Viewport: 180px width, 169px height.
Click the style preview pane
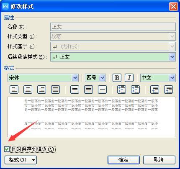point(91,117)
